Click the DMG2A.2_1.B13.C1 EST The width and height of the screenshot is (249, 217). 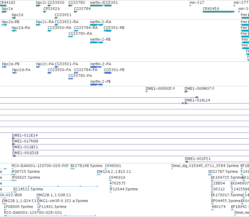[x=99, y=175]
